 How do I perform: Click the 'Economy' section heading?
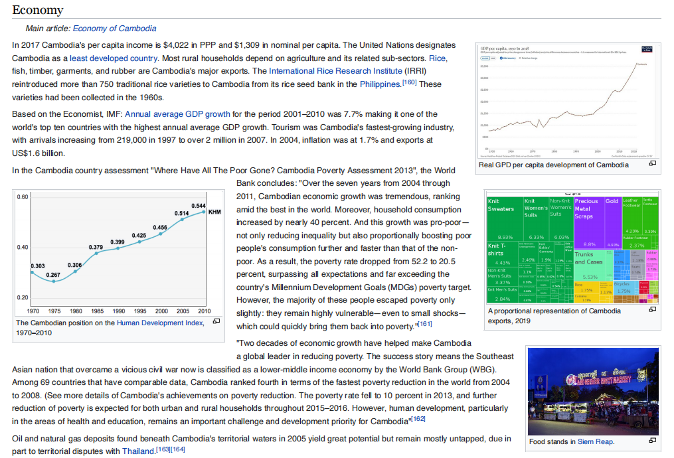tap(38, 10)
